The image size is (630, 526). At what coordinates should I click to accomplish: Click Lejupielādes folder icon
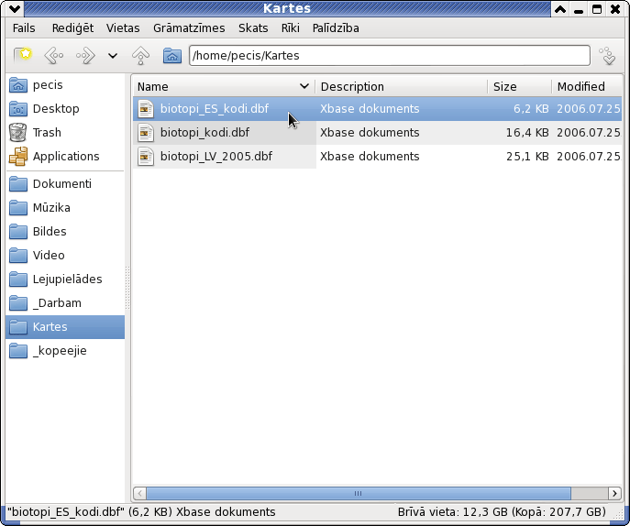click(x=18, y=279)
